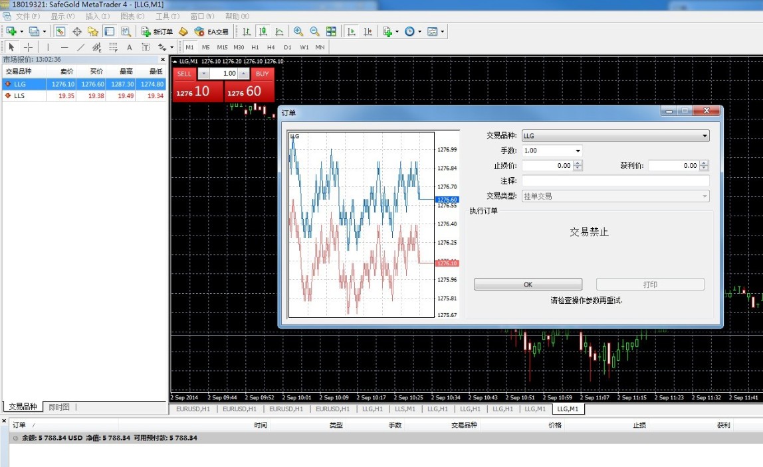Expand the Templates icon dropdown arrow

[x=443, y=32]
